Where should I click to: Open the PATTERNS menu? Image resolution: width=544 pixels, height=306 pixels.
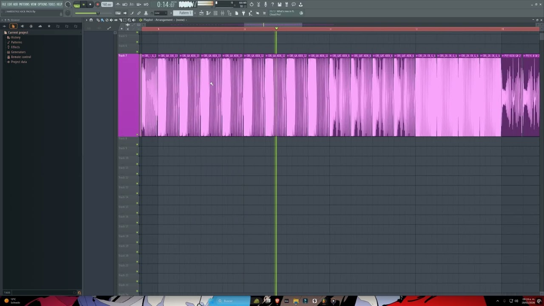(x=24, y=4)
